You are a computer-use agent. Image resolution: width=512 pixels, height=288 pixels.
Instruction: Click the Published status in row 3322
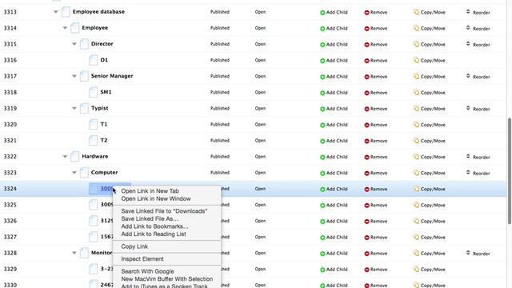click(220, 157)
